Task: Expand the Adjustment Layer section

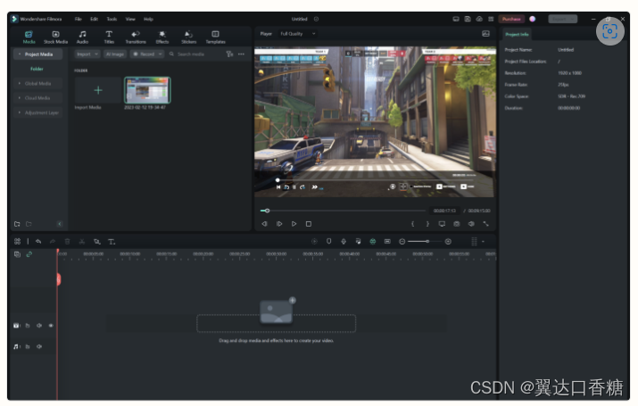Action: point(37,112)
